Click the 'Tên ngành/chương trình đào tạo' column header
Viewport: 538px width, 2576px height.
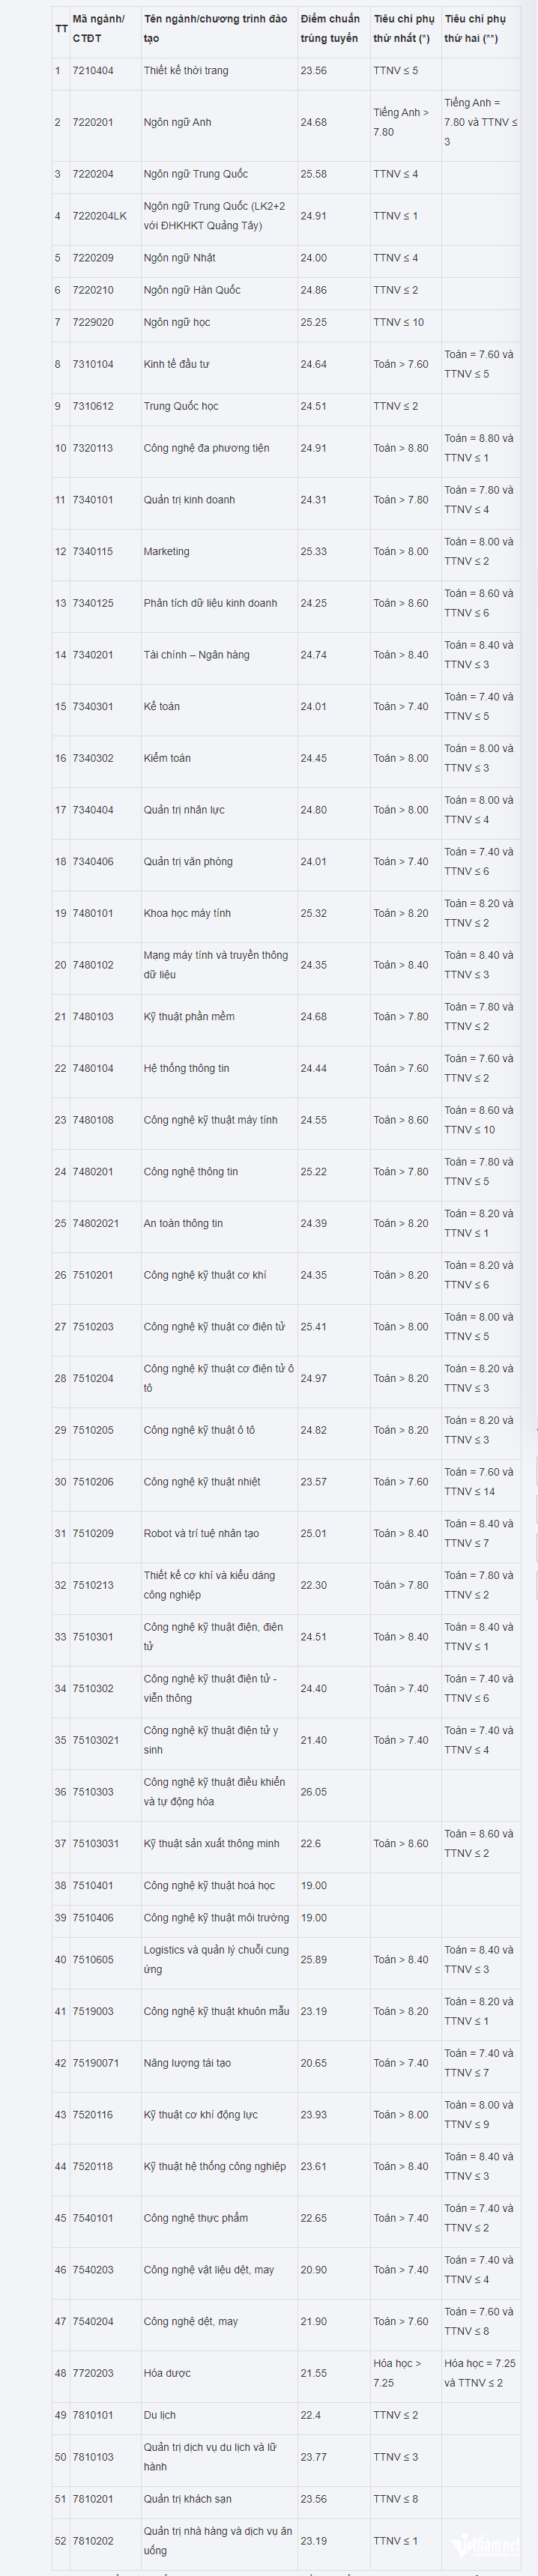(x=215, y=29)
